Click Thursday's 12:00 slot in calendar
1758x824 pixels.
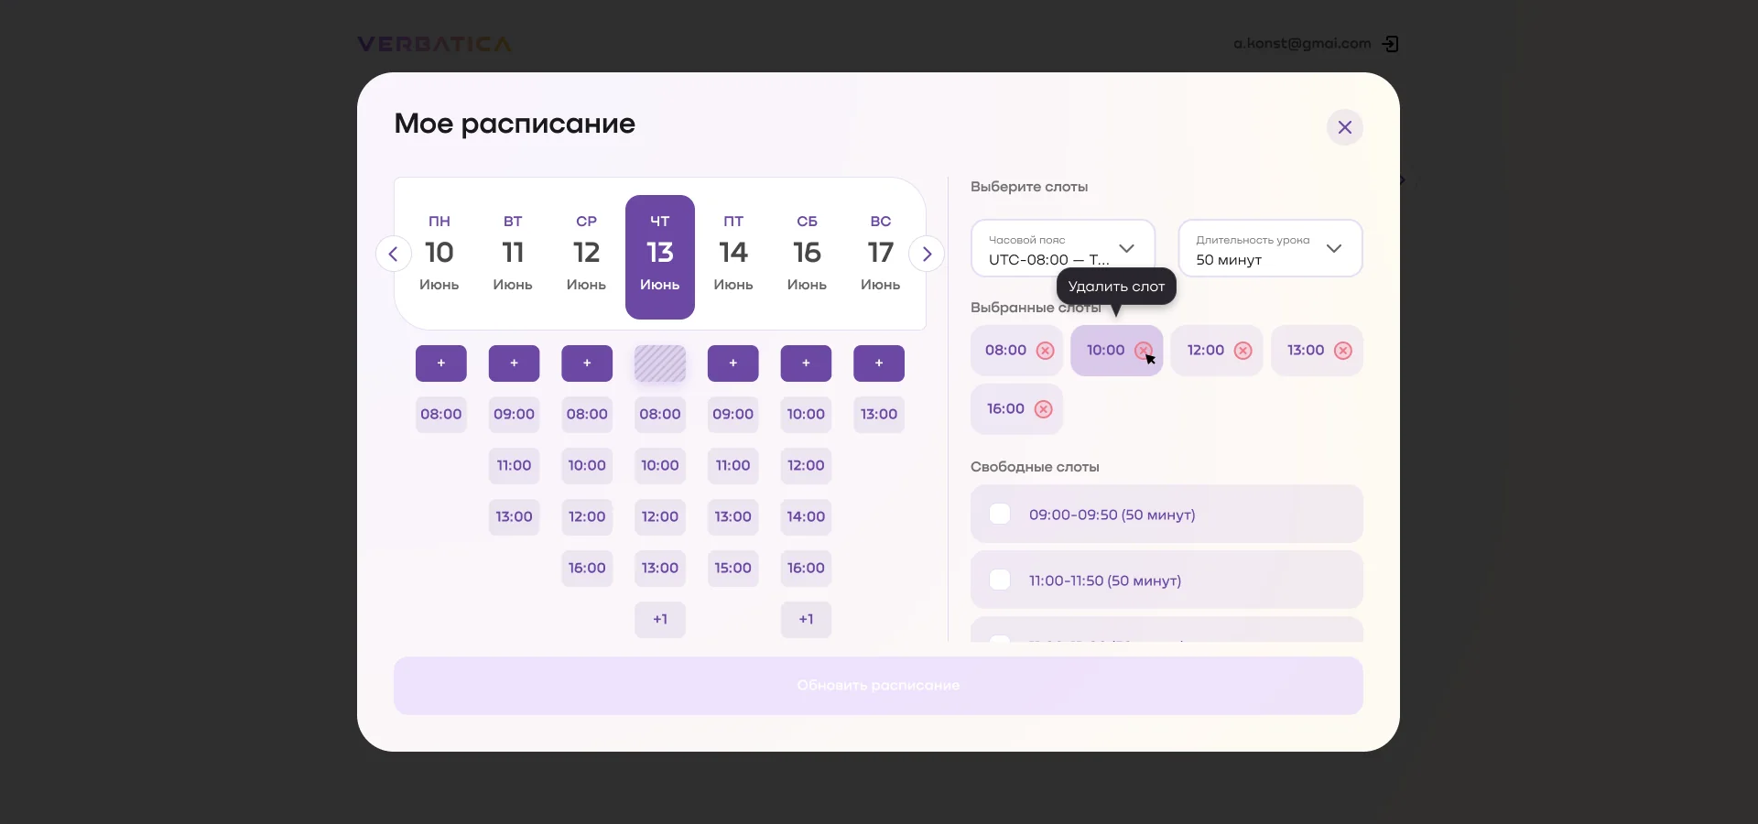660,517
